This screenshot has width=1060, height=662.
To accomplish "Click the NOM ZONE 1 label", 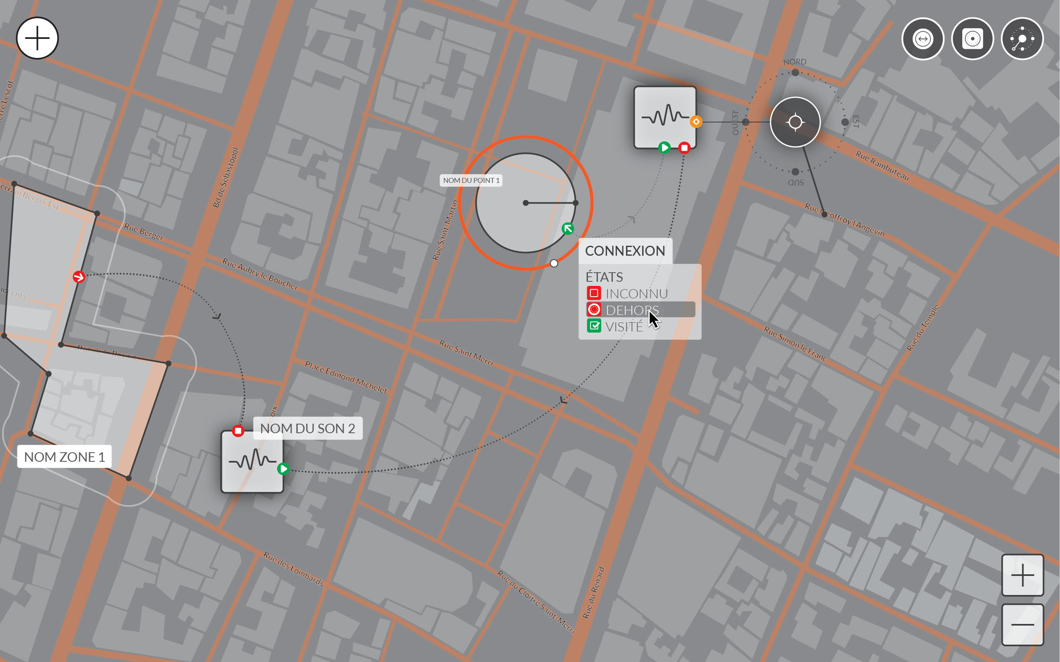I will click(x=65, y=457).
